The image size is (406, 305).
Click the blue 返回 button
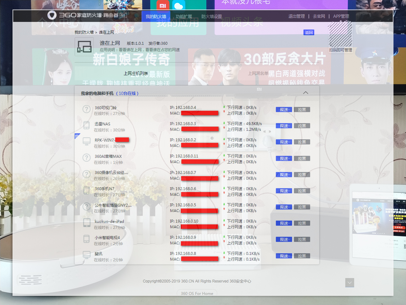tap(309, 33)
